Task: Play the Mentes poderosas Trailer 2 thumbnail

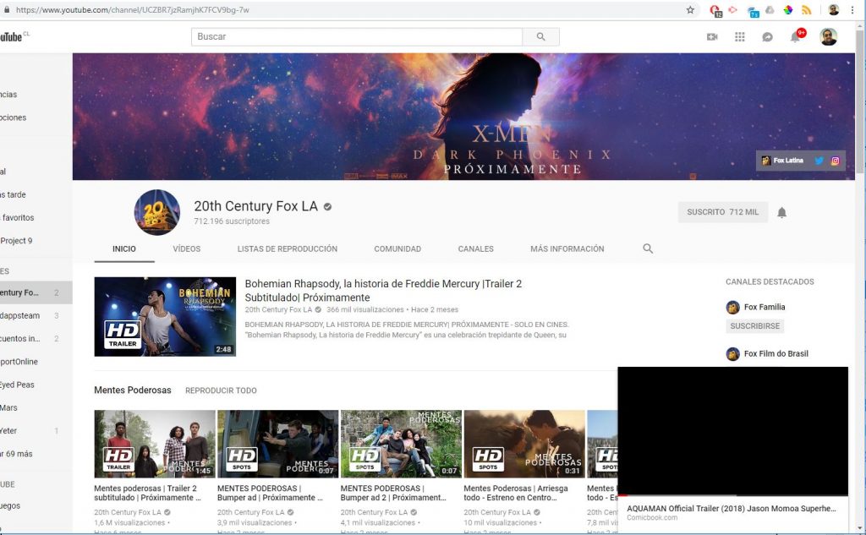Action: pos(155,444)
